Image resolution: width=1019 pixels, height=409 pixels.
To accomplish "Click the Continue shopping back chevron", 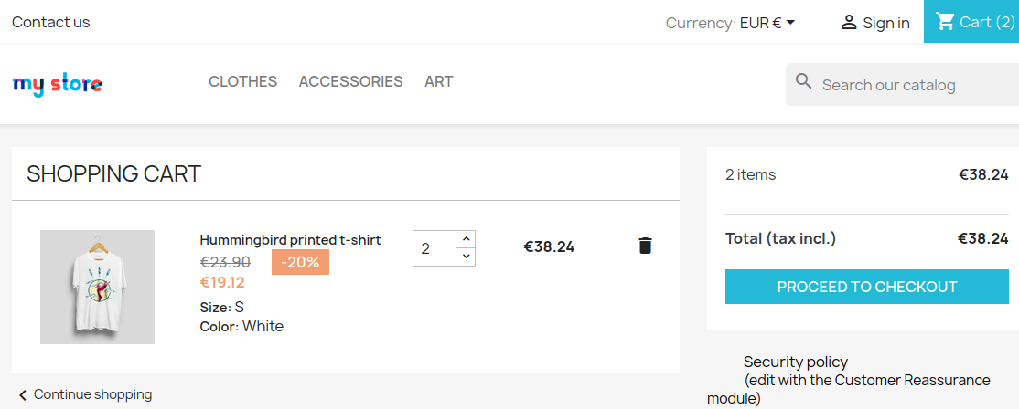I will pos(23,395).
